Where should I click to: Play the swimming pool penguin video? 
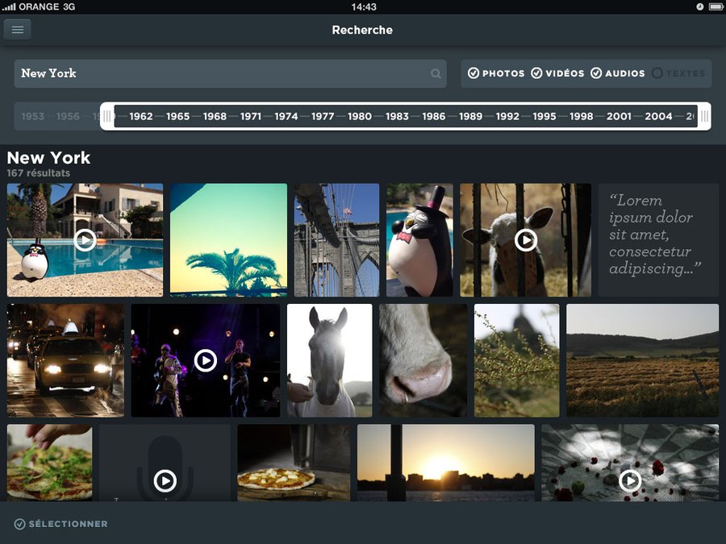(x=85, y=239)
